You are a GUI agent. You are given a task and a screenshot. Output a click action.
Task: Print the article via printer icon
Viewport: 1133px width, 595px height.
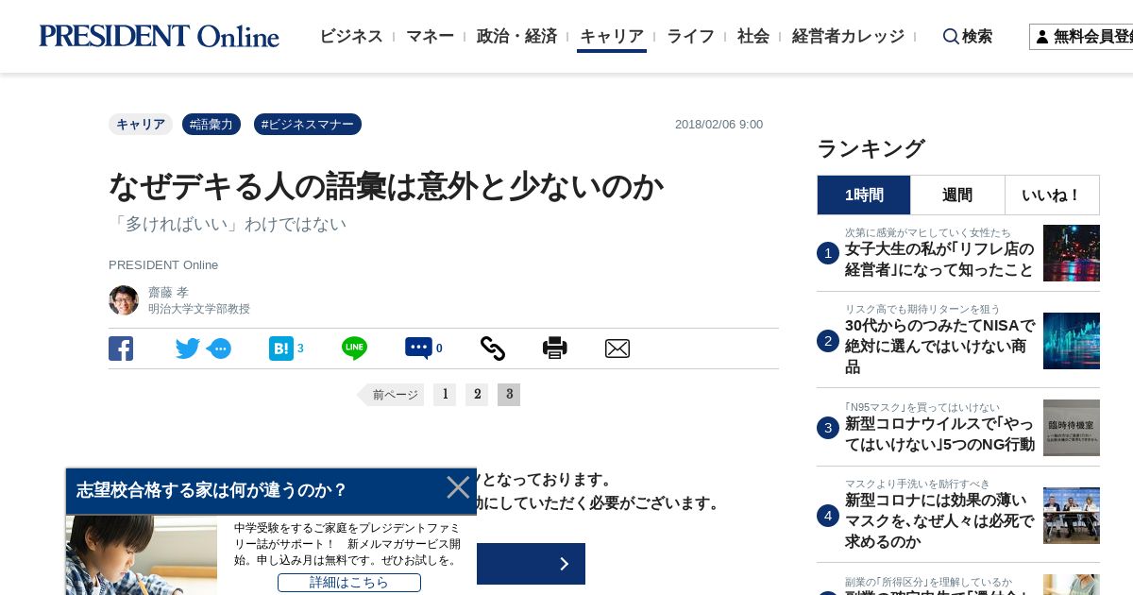pyautogui.click(x=555, y=348)
